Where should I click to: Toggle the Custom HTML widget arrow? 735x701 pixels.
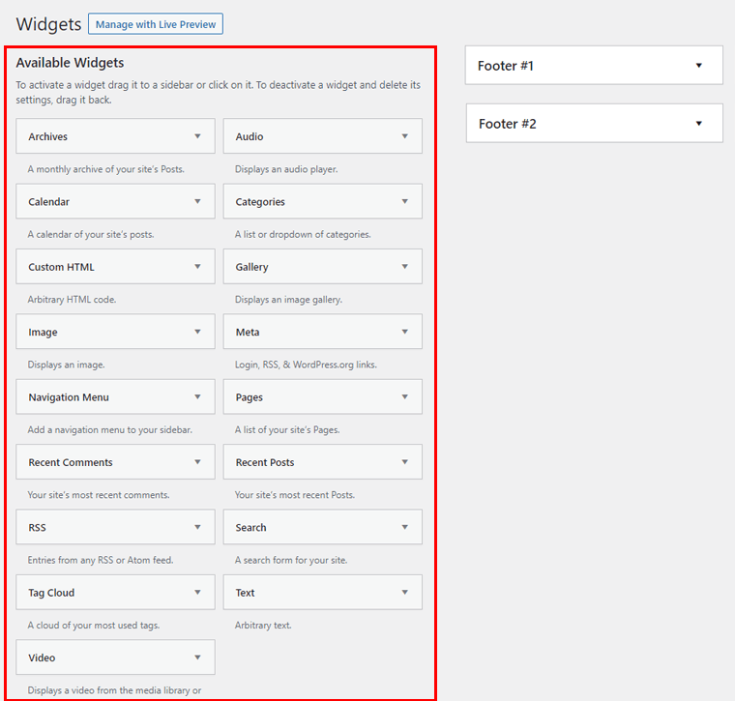(x=197, y=267)
